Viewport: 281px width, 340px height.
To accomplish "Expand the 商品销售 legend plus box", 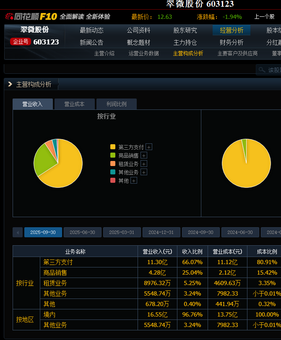I will click(144, 156).
